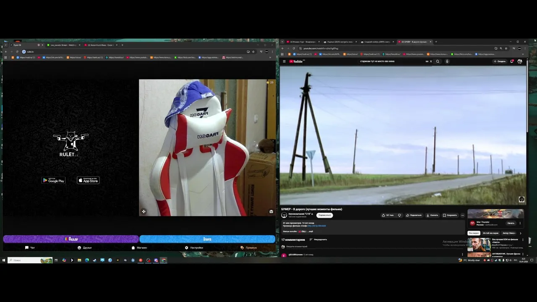Viewport: 537px width, 302px height.
Task: Open the App Store download badge
Action: click(x=88, y=180)
